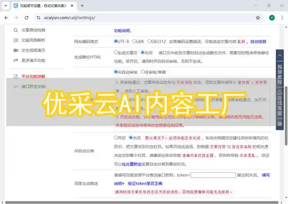Select the AI自动审核 radio option
288x204 pixels.
click(116, 72)
